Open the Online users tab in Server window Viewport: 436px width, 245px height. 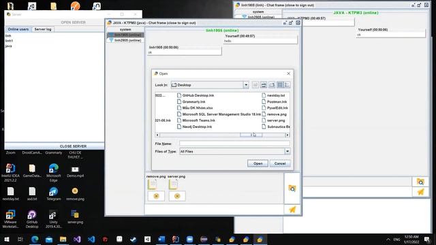pyautogui.click(x=18, y=29)
